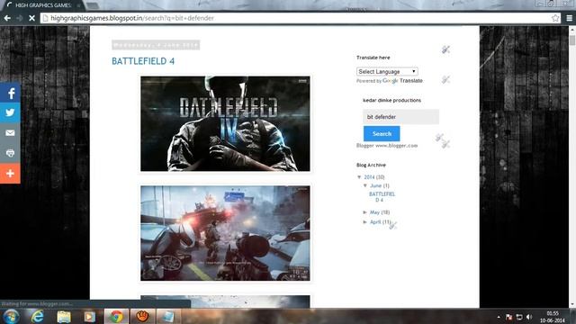Launch Internet Explorer from taskbar
This screenshot has width=576, height=324.
[37, 316]
